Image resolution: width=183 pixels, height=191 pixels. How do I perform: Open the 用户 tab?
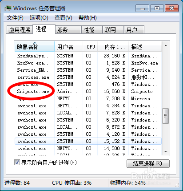pyautogui.click(x=134, y=30)
